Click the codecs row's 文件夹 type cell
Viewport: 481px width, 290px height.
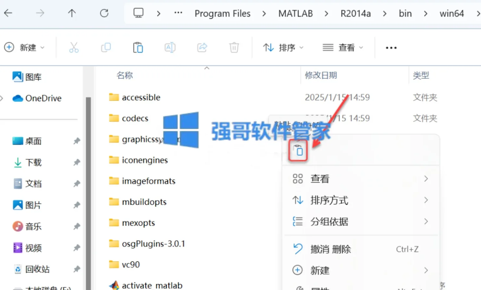tap(425, 118)
